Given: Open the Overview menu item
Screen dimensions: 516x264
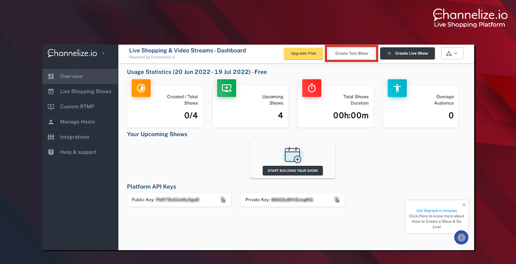Looking at the screenshot, I should point(80,76).
